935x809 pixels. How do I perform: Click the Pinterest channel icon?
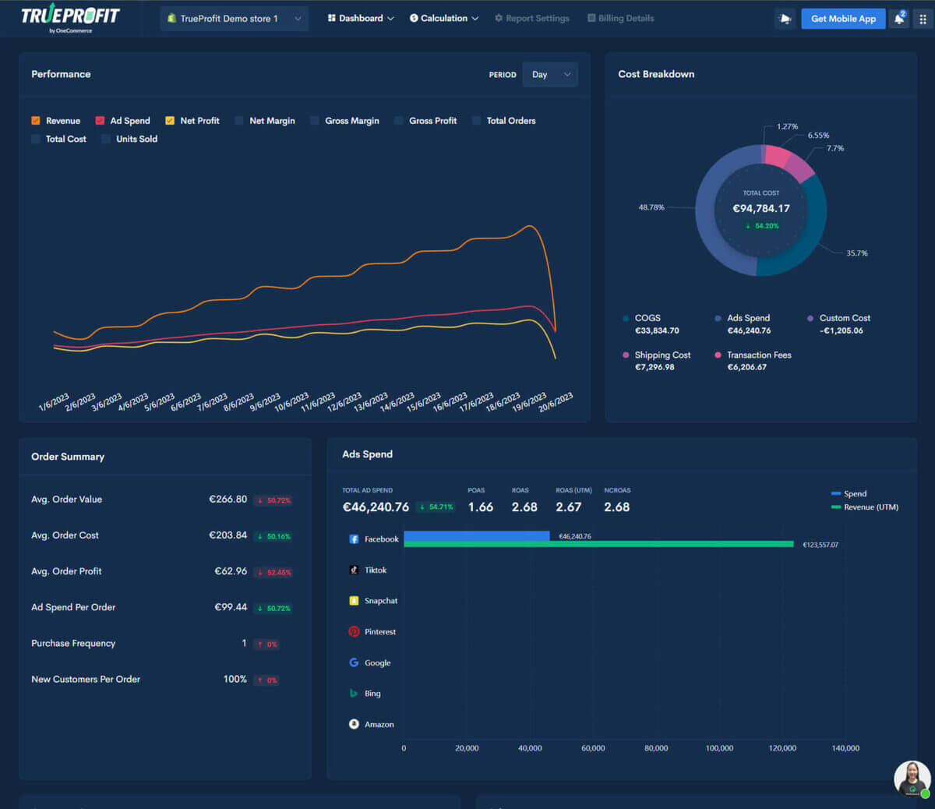[x=355, y=632]
